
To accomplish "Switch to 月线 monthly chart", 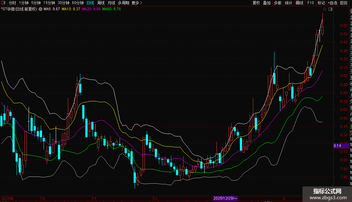I will click(x=111, y=3).
